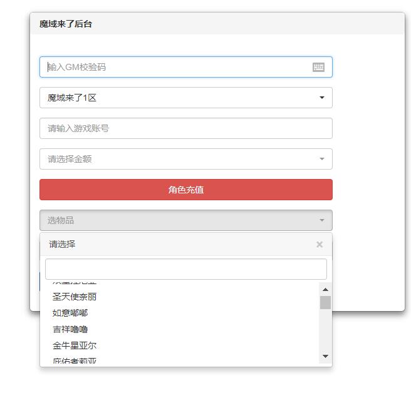Image resolution: width=411 pixels, height=398 pixels.
Task: Click the 魔域来了后台 panel title
Action: point(66,24)
